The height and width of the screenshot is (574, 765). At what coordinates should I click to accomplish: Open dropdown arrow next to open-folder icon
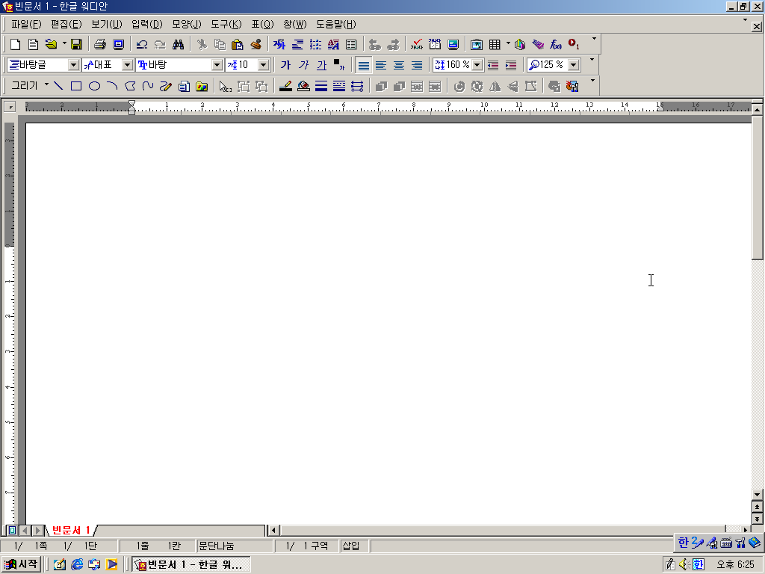64,44
